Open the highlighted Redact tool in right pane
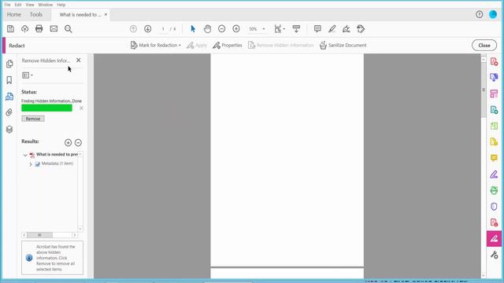The width and height of the screenshot is (504, 283). coord(494,239)
